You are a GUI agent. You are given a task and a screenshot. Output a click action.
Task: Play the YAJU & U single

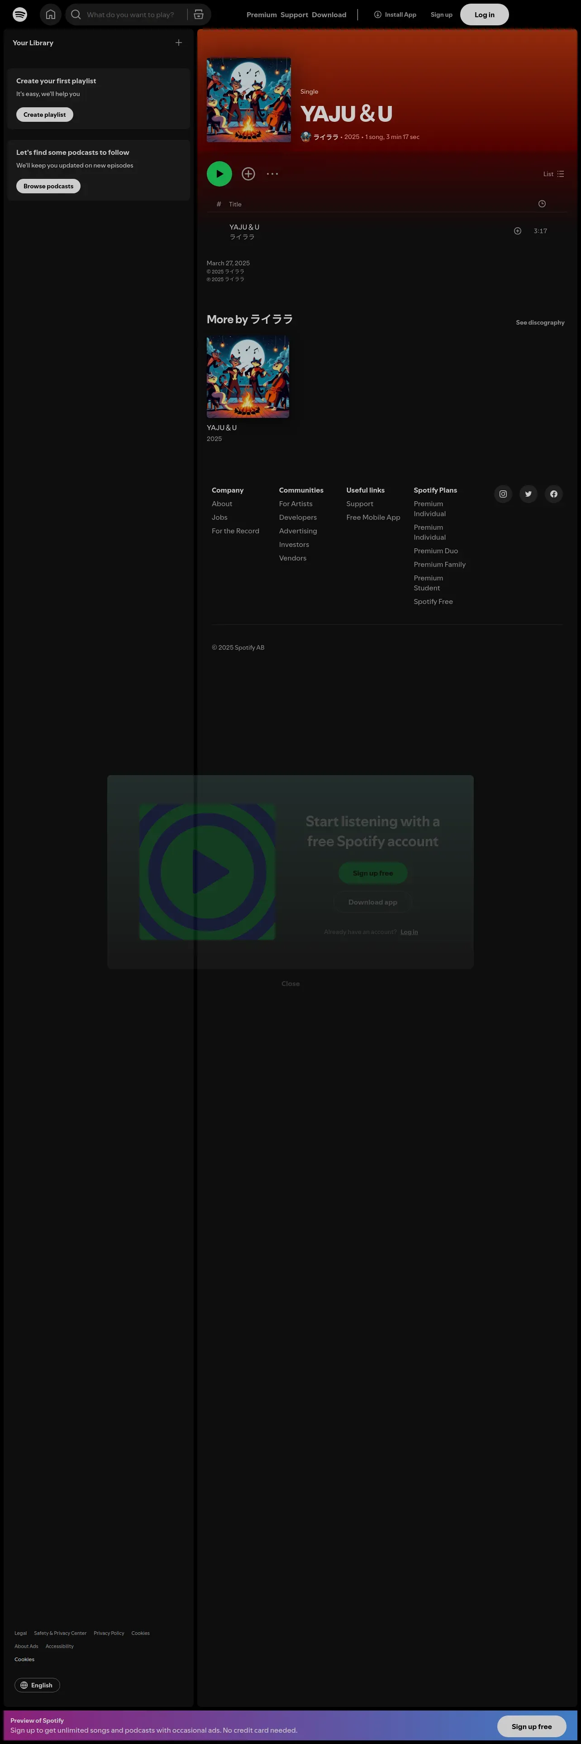click(x=219, y=174)
